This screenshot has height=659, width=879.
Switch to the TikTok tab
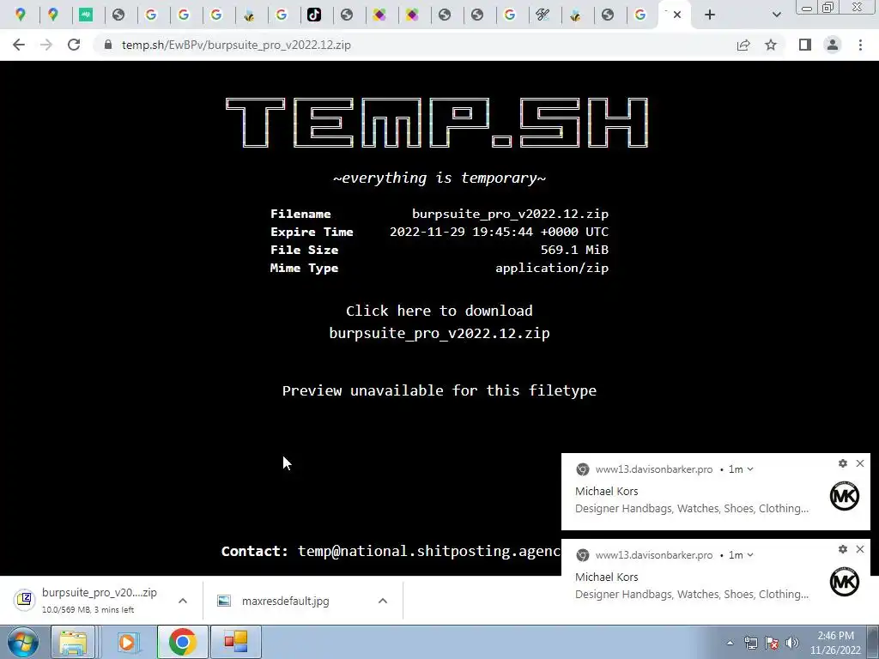point(314,15)
